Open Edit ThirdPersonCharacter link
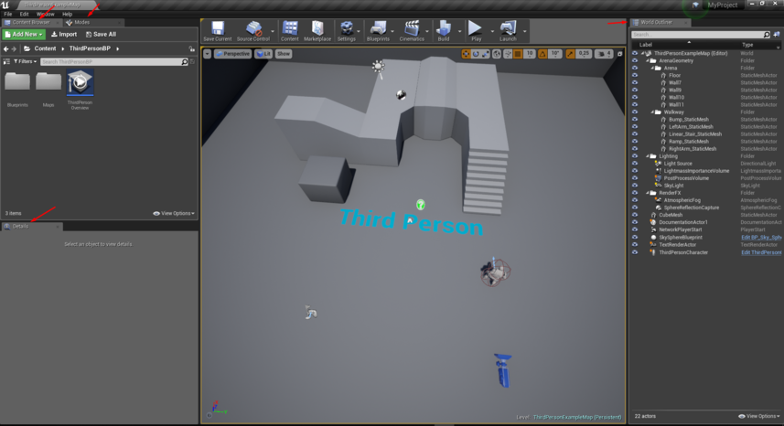Image resolution: width=784 pixels, height=426 pixels. click(760, 252)
